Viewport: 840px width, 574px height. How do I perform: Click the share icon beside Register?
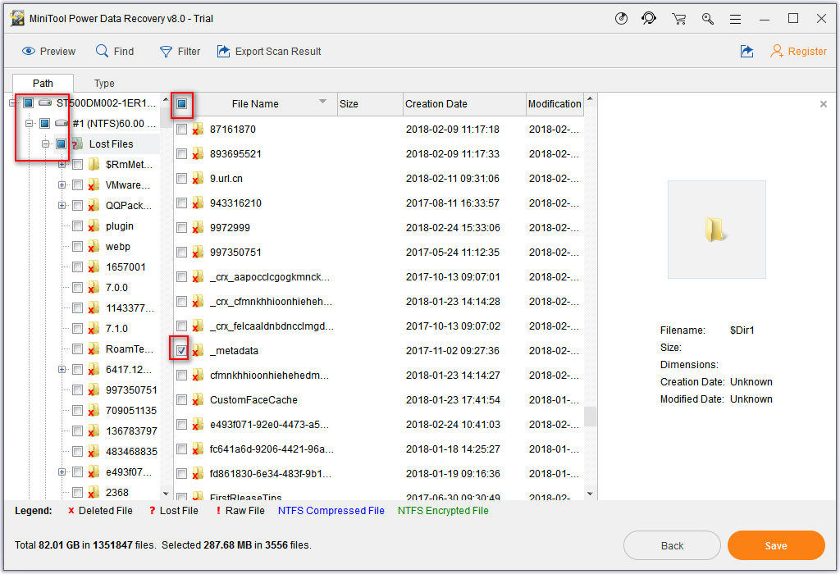click(746, 52)
